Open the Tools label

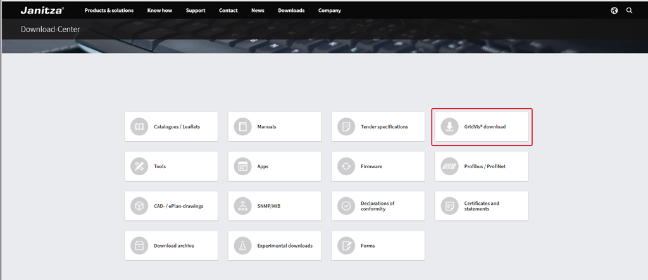160,166
